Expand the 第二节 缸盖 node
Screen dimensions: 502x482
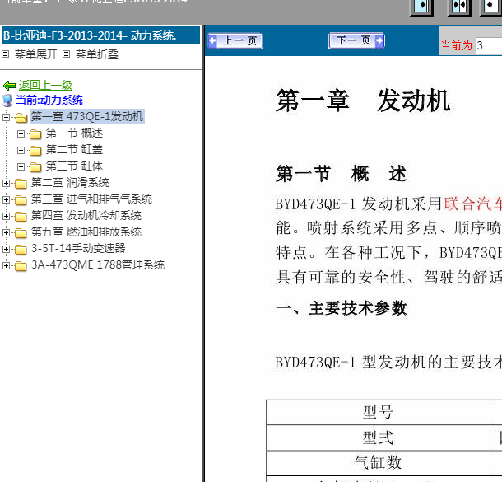[x=21, y=150]
